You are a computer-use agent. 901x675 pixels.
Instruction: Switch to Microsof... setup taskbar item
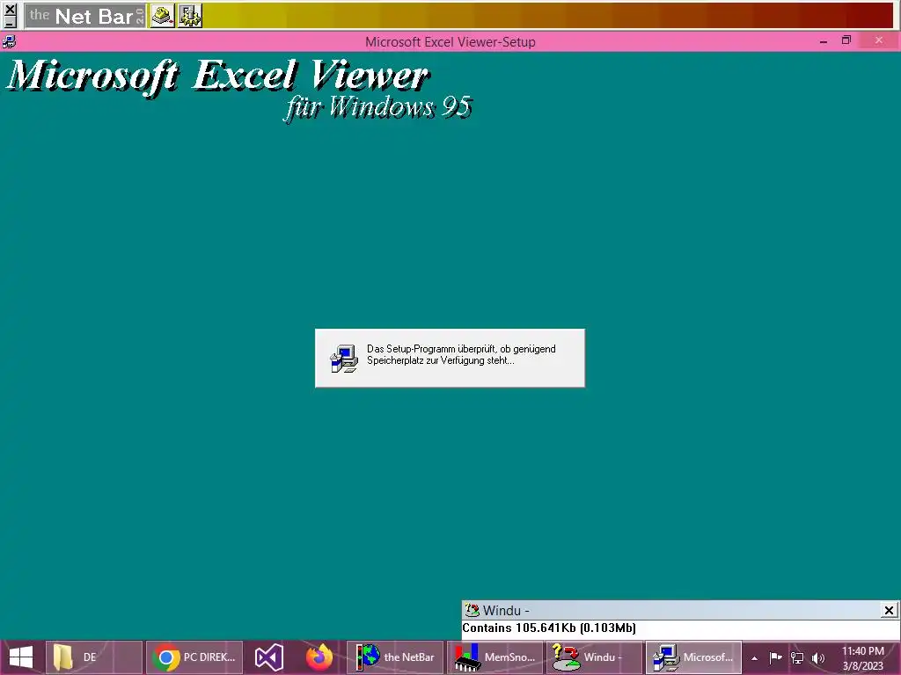click(693, 657)
